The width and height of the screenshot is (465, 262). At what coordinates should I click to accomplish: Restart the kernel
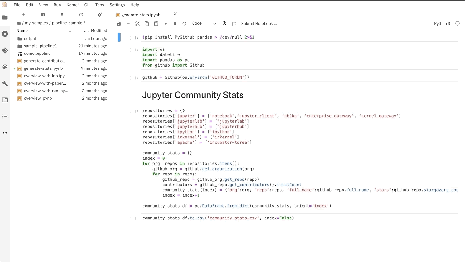point(184,24)
